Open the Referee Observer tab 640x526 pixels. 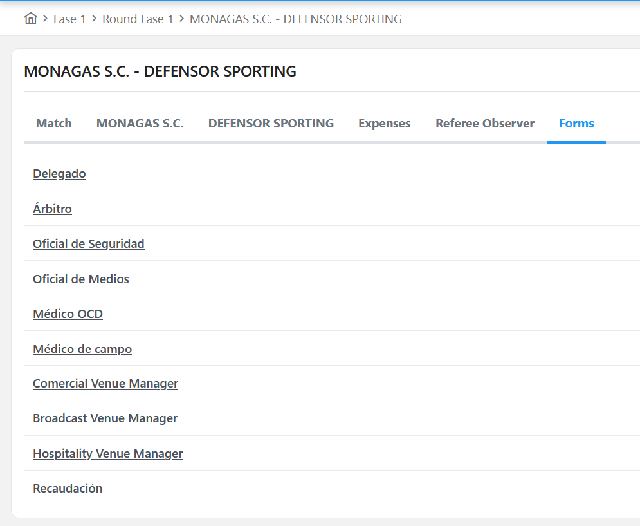click(x=485, y=124)
